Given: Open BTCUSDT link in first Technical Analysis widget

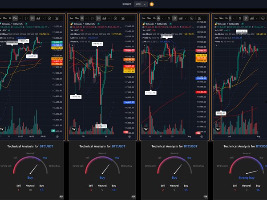Looking at the screenshot, I should pos(46,146).
